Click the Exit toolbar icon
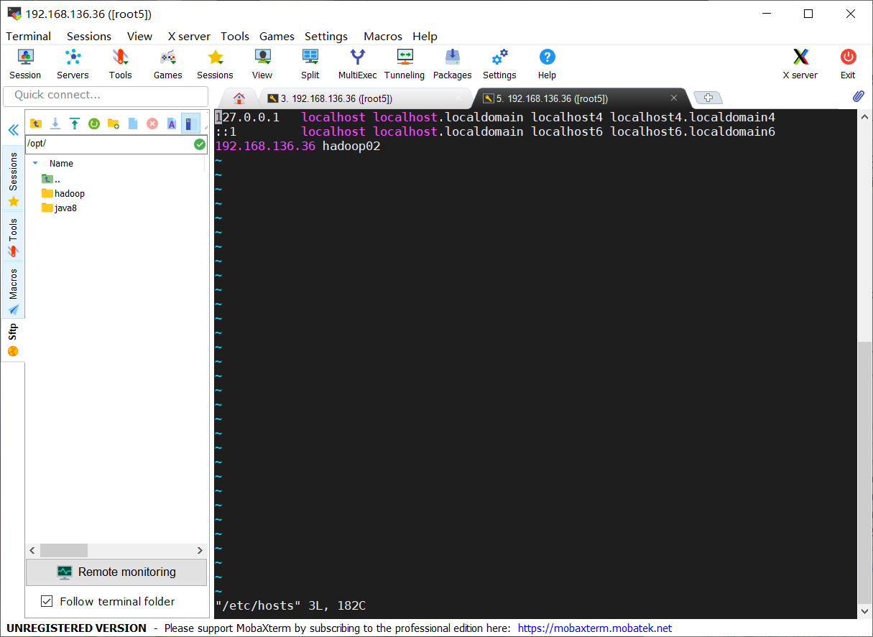The width and height of the screenshot is (873, 637). pos(848,64)
